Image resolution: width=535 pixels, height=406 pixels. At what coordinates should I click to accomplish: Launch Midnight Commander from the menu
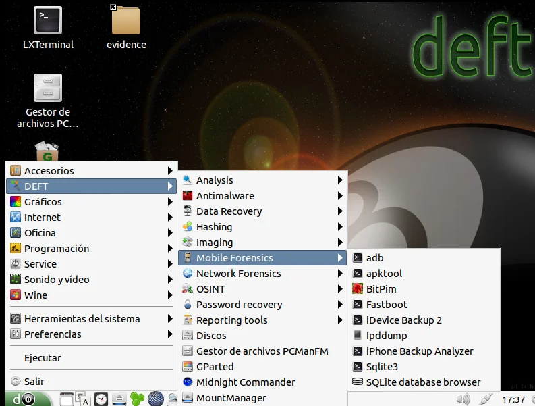(262, 382)
